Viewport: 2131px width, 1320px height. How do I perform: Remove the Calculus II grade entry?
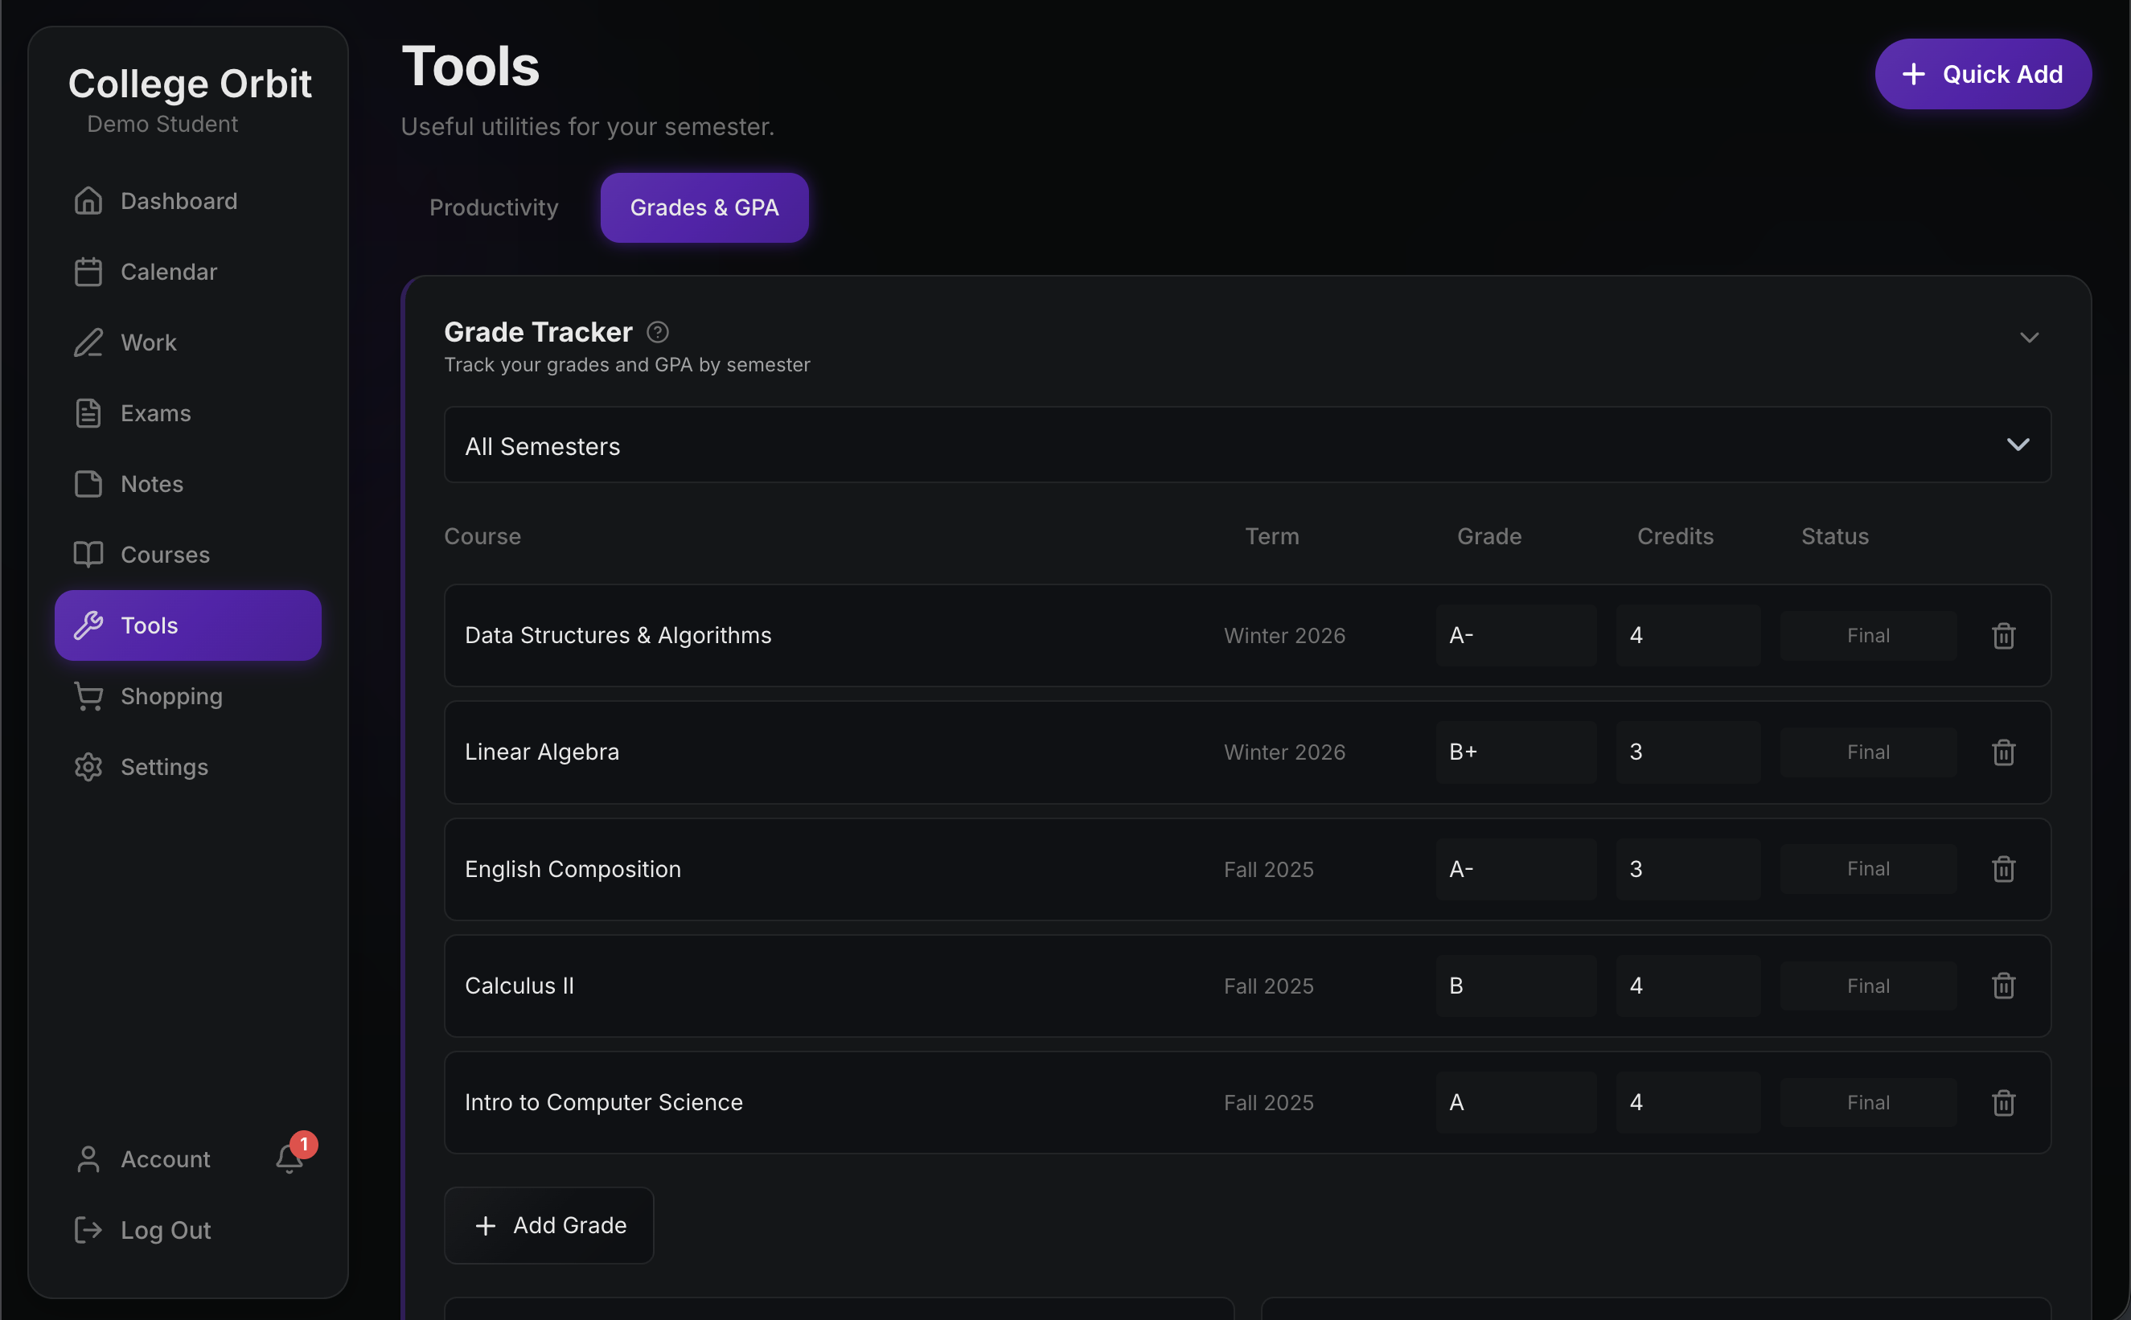[2002, 986]
